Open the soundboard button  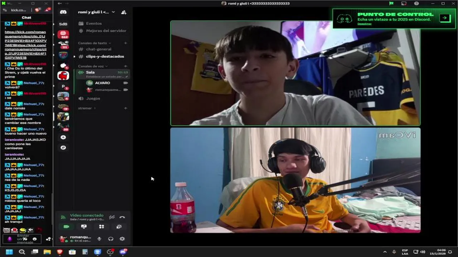coord(119,227)
